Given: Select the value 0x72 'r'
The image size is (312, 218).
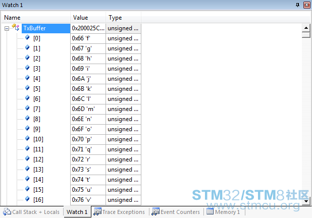Looking at the screenshot, I should [88, 159].
